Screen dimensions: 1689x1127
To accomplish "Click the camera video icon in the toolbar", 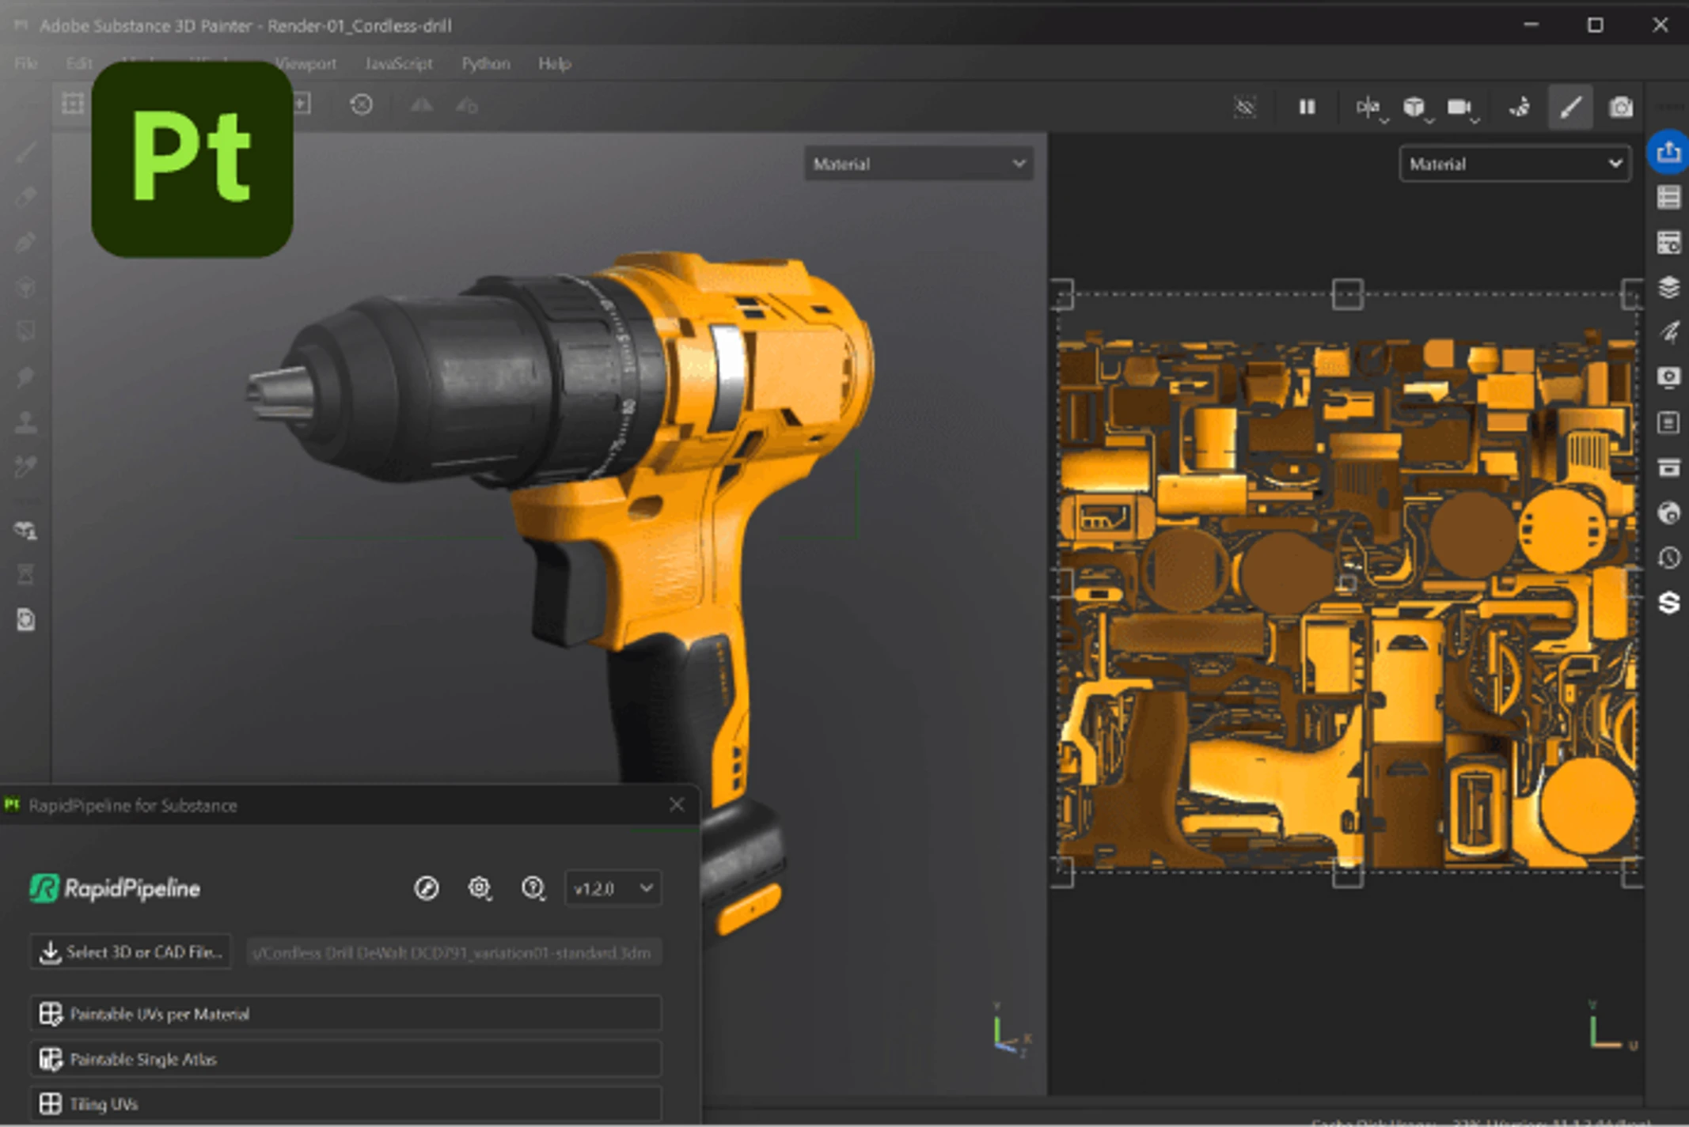I will click(x=1459, y=107).
